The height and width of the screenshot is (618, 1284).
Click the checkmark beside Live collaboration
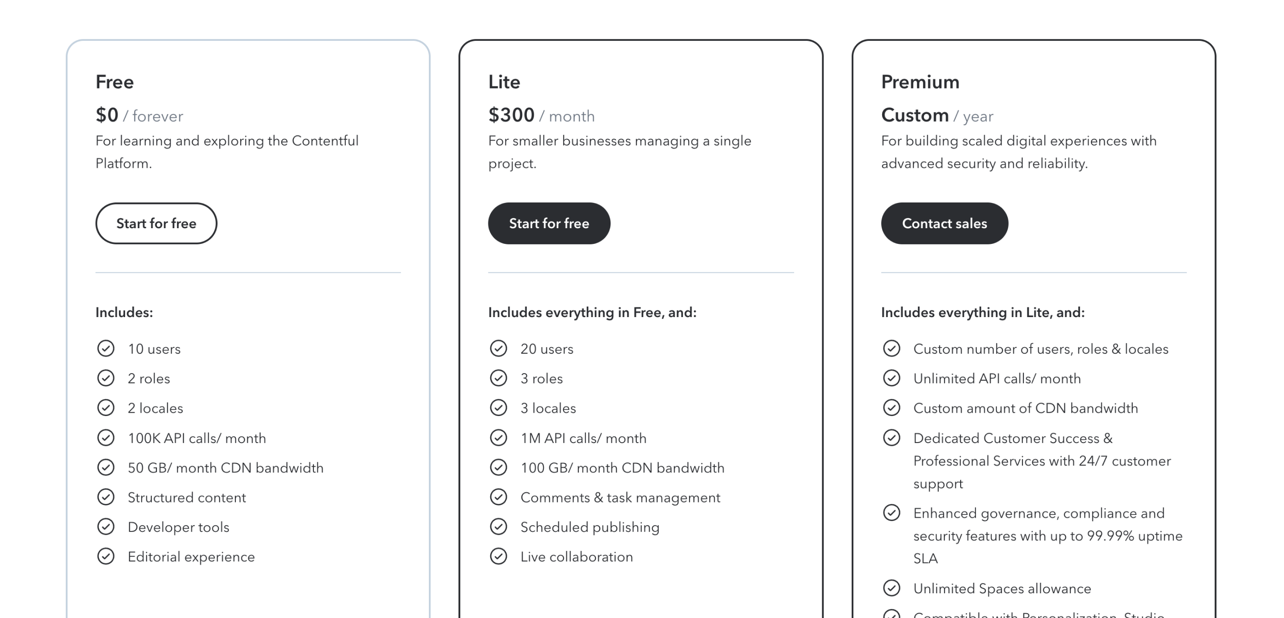[x=498, y=556]
